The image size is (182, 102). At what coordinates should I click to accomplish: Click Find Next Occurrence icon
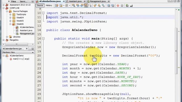point(82,5)
